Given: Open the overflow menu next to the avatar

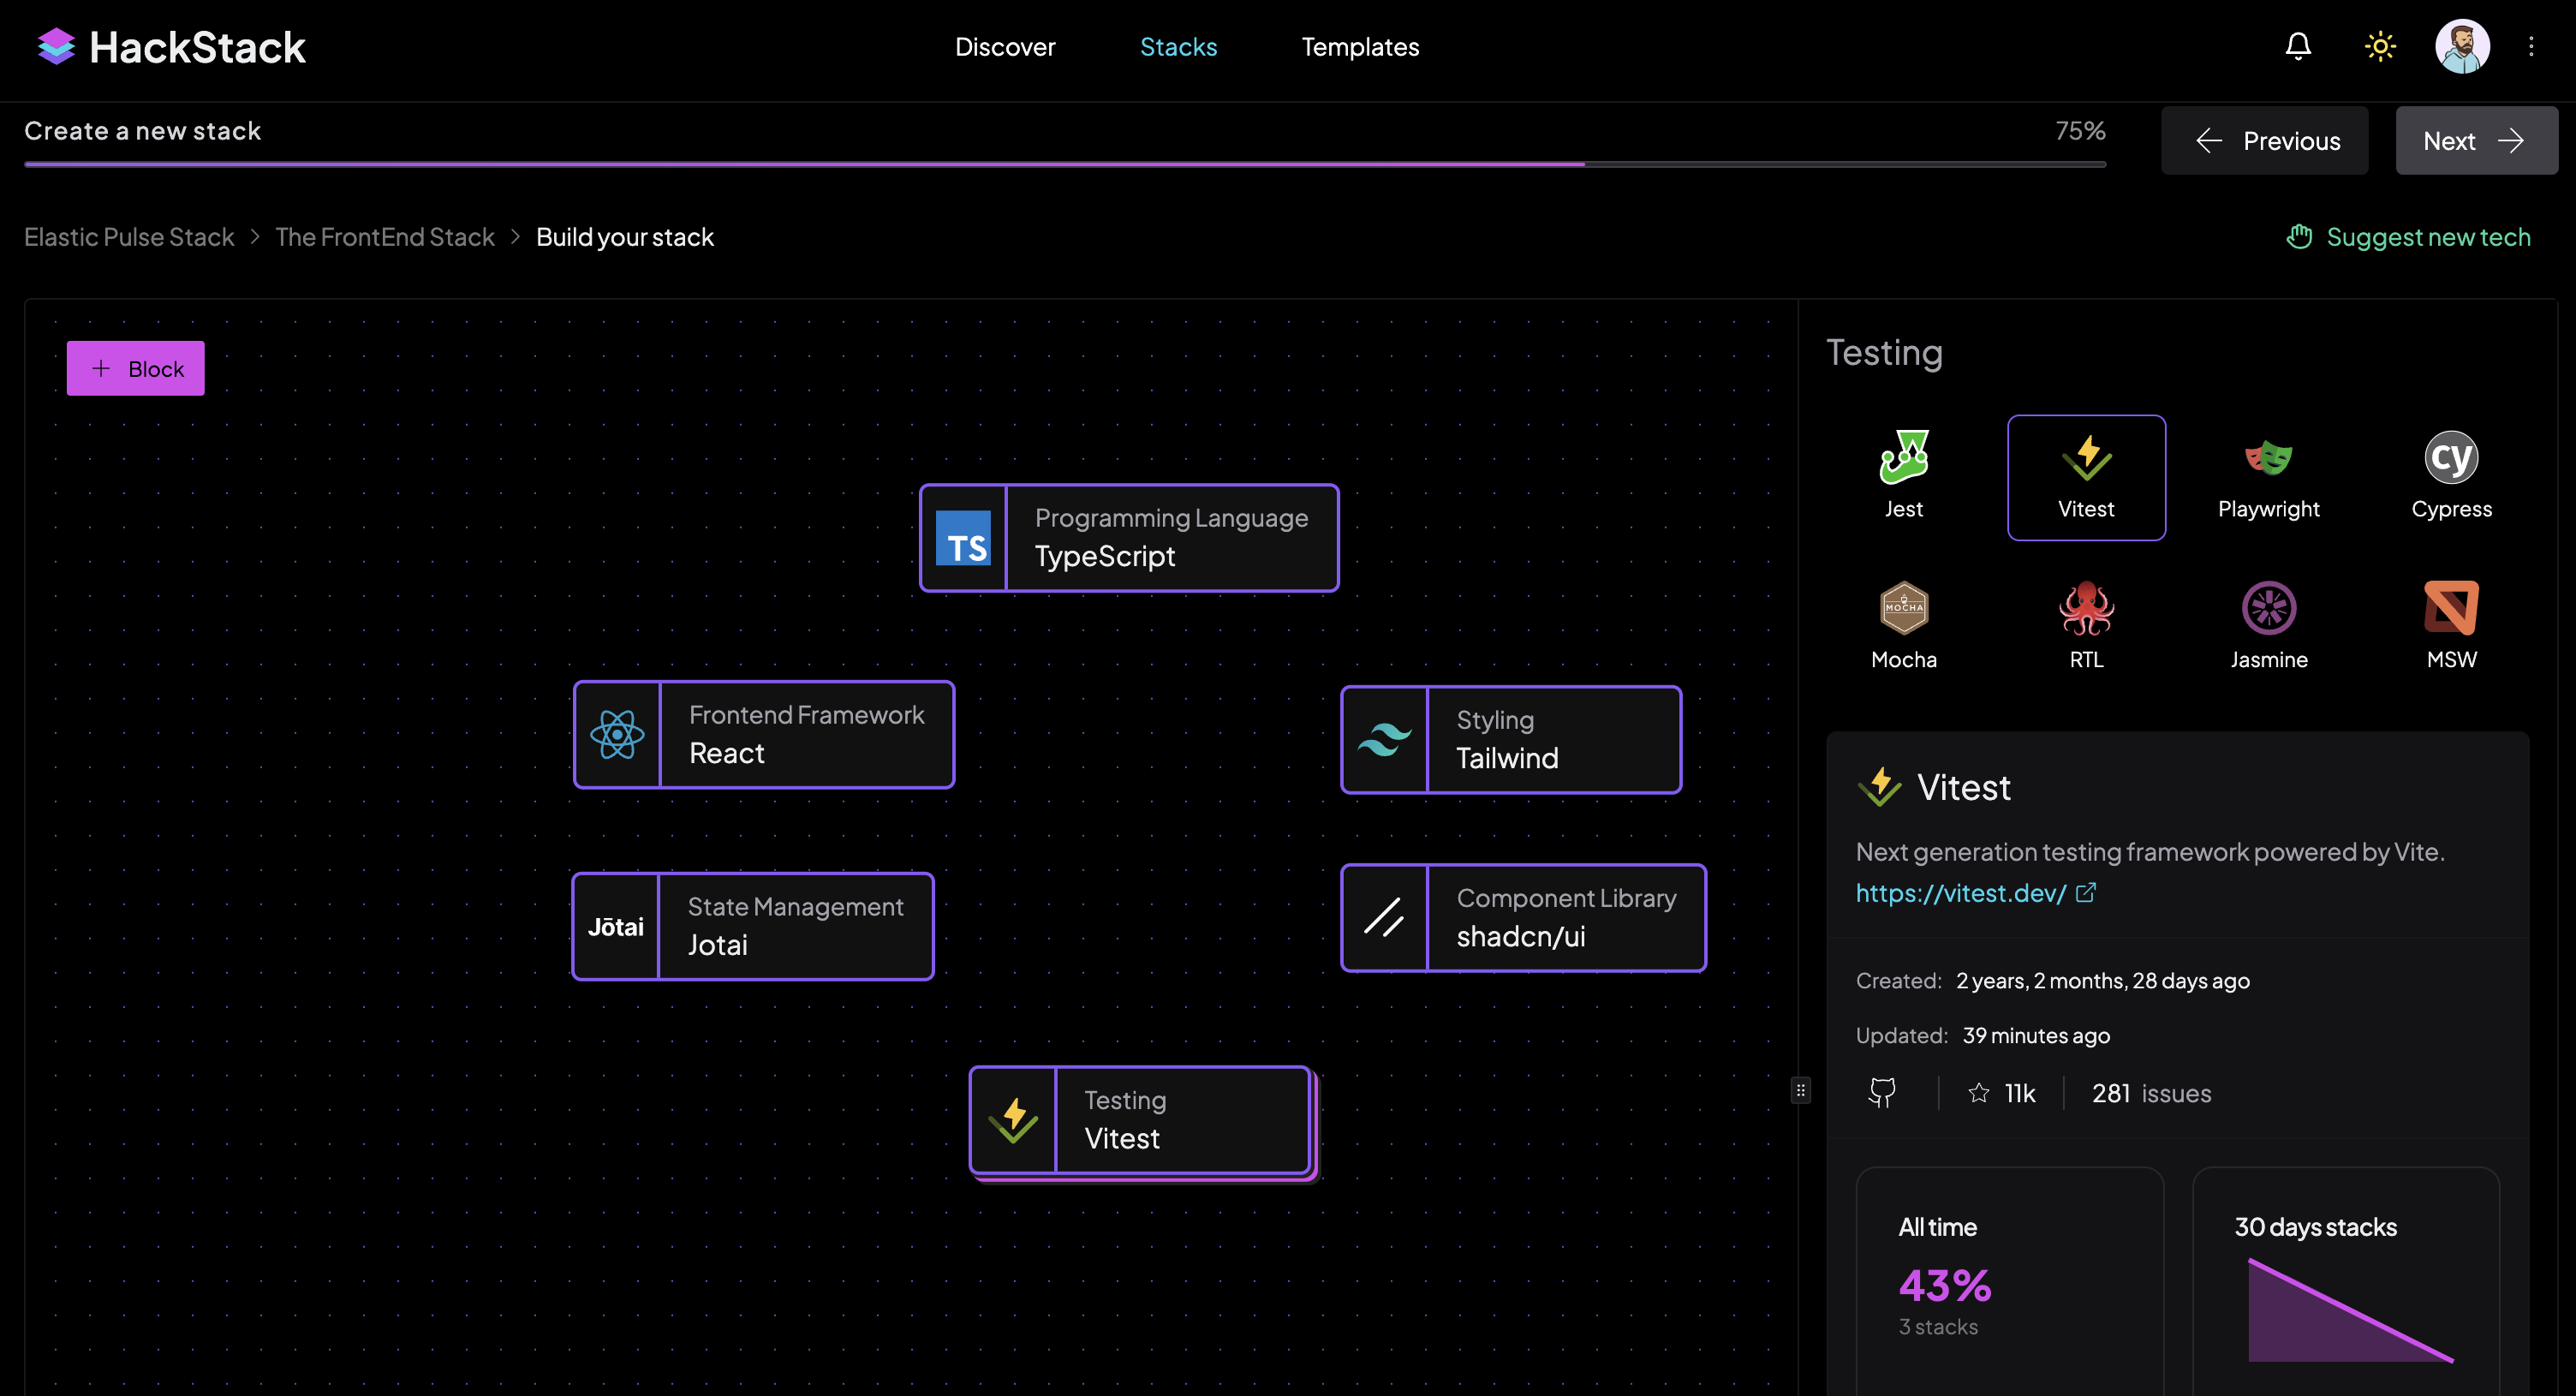Looking at the screenshot, I should click(2532, 46).
